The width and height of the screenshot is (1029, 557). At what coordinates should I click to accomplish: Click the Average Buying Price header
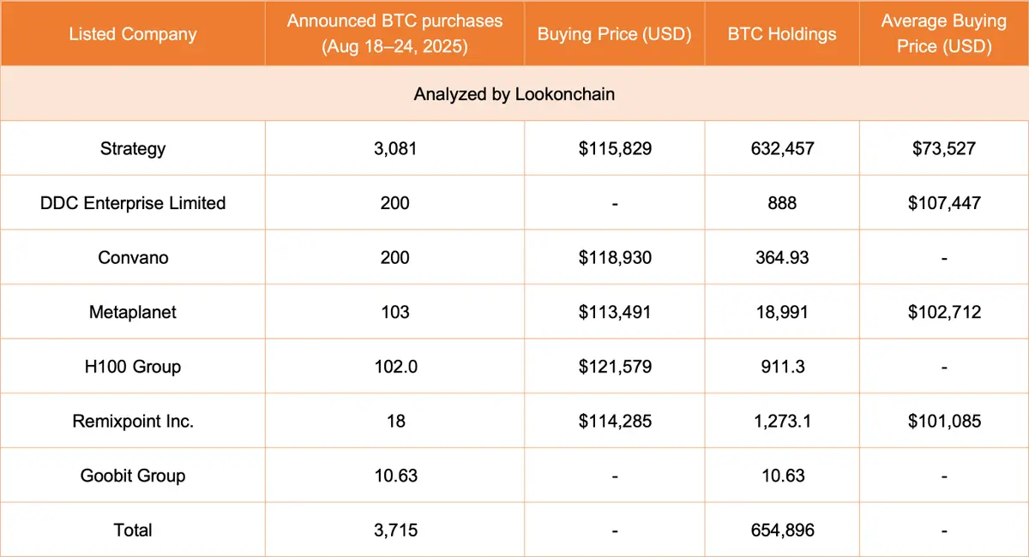tap(944, 34)
